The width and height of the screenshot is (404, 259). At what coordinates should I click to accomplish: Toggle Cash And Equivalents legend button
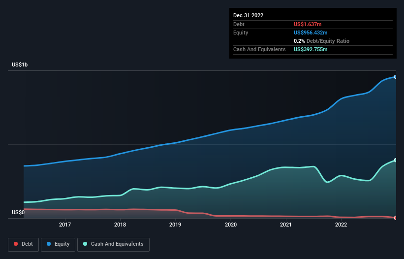coord(113,244)
